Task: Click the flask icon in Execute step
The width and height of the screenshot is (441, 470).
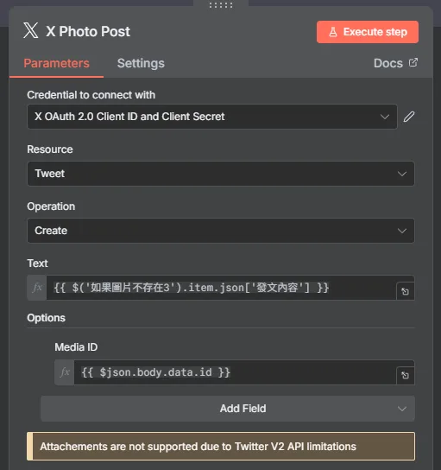Action: pos(333,32)
